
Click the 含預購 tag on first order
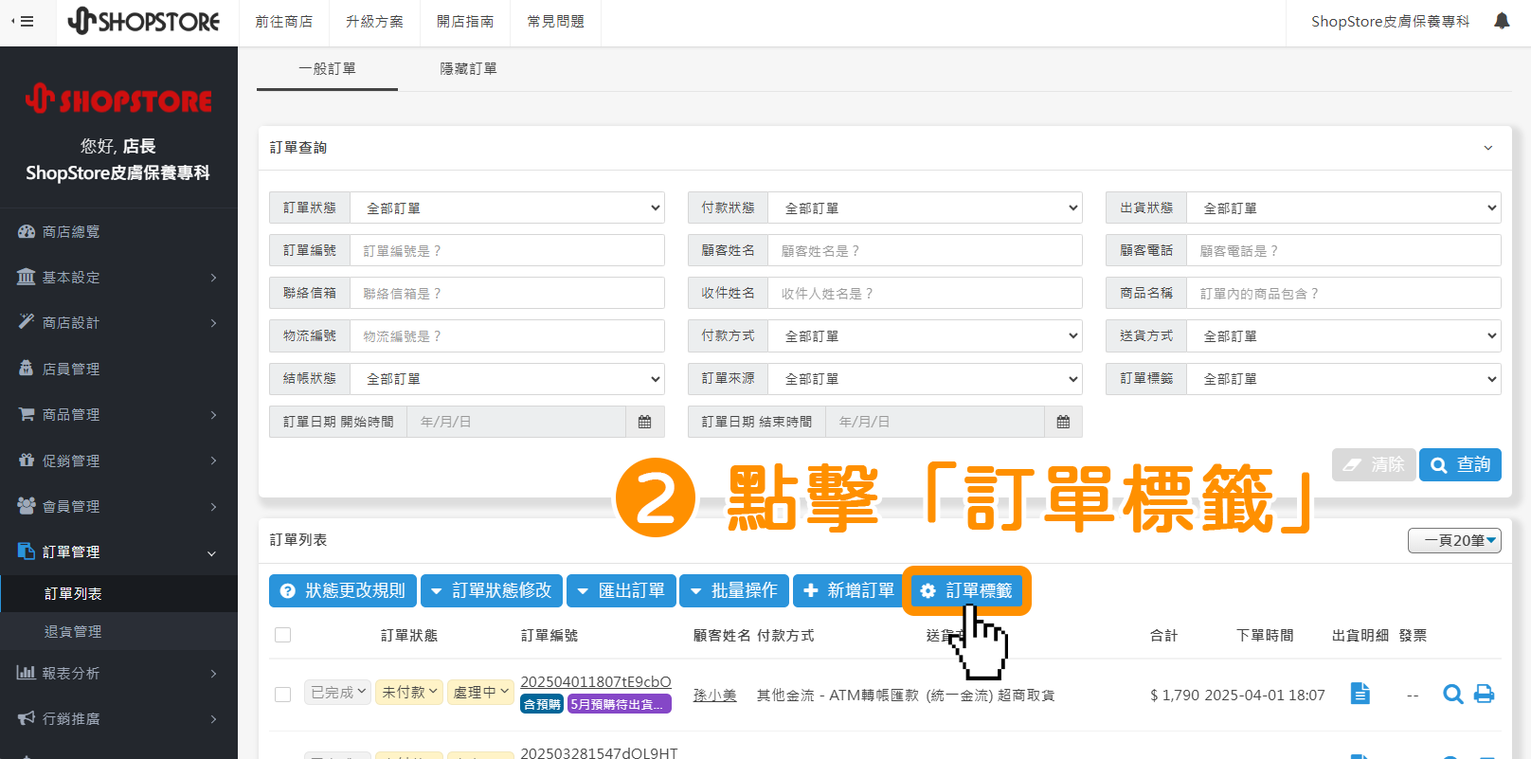pos(542,704)
